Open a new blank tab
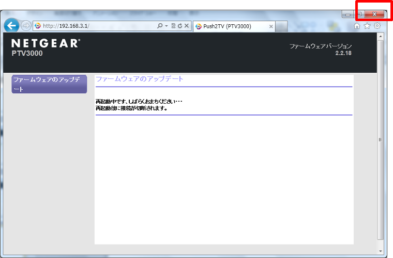 [281, 26]
